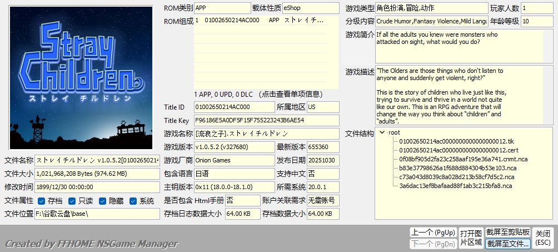Click the 发布日期 20251030 field

pyautogui.click(x=323, y=160)
